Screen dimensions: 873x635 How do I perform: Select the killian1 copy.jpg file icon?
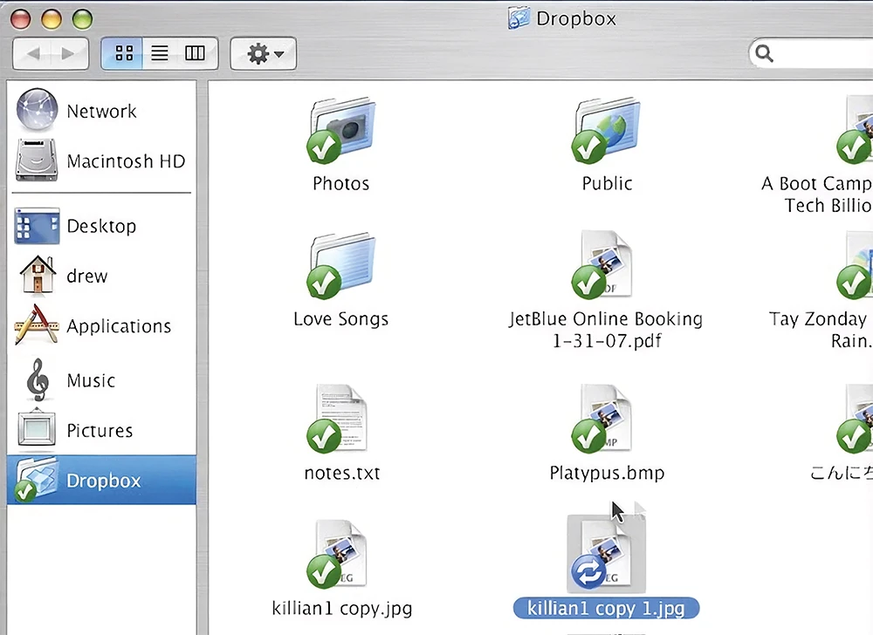(341, 554)
